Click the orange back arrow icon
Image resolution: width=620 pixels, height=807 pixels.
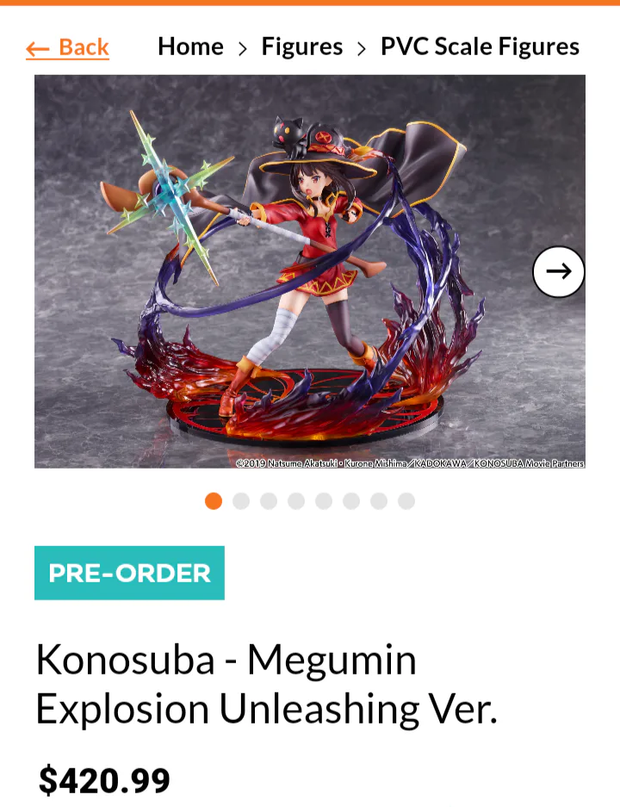[38, 49]
